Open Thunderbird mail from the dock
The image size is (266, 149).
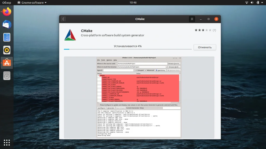(x=7, y=25)
